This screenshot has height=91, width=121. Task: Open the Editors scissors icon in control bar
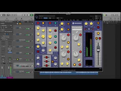click(x=16, y=15)
